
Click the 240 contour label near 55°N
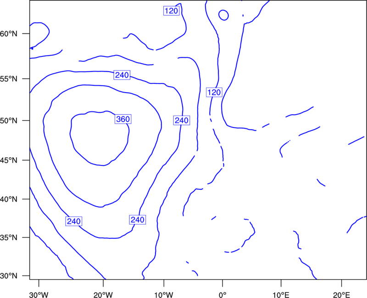click(122, 75)
